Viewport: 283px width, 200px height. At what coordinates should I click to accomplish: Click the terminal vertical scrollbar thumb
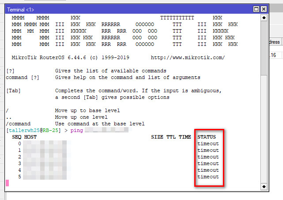pos(264,49)
